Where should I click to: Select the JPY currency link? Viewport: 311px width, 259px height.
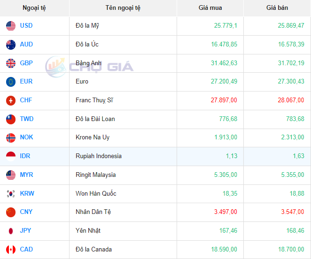[x=26, y=231]
